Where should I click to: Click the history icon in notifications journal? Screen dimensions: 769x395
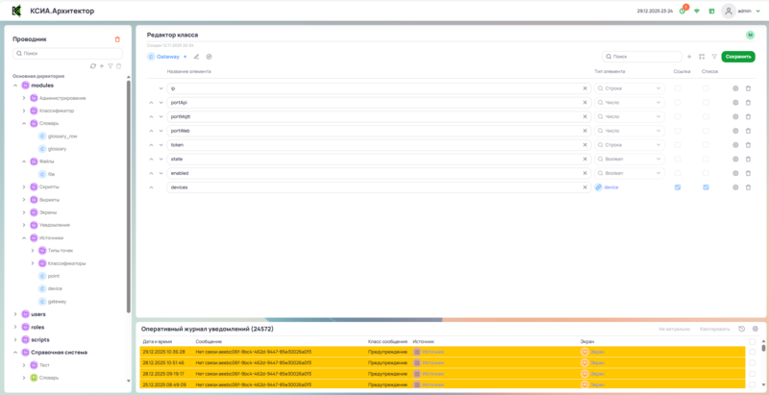point(741,329)
